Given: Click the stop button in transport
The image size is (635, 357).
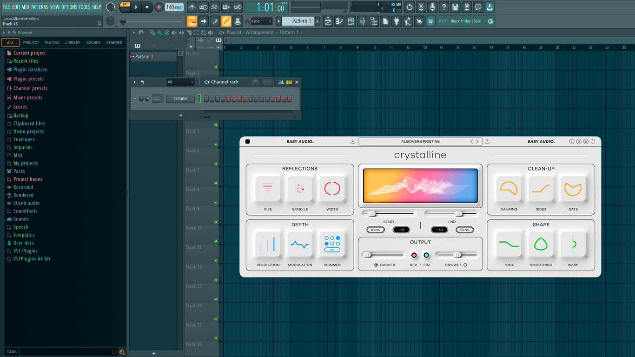Looking at the screenshot, I should tap(147, 7).
